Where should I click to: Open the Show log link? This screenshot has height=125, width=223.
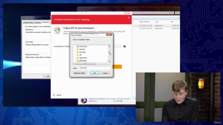tap(85, 19)
